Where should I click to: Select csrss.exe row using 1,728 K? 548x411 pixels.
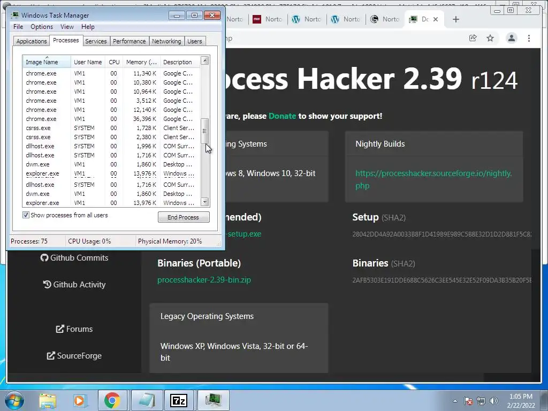(111, 128)
